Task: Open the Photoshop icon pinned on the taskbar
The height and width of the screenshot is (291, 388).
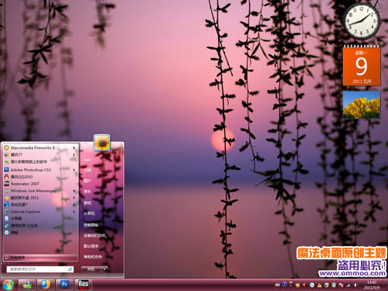Action: tap(64, 285)
